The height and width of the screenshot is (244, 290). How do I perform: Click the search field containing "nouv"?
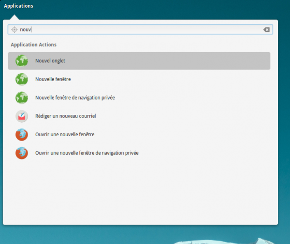point(140,29)
